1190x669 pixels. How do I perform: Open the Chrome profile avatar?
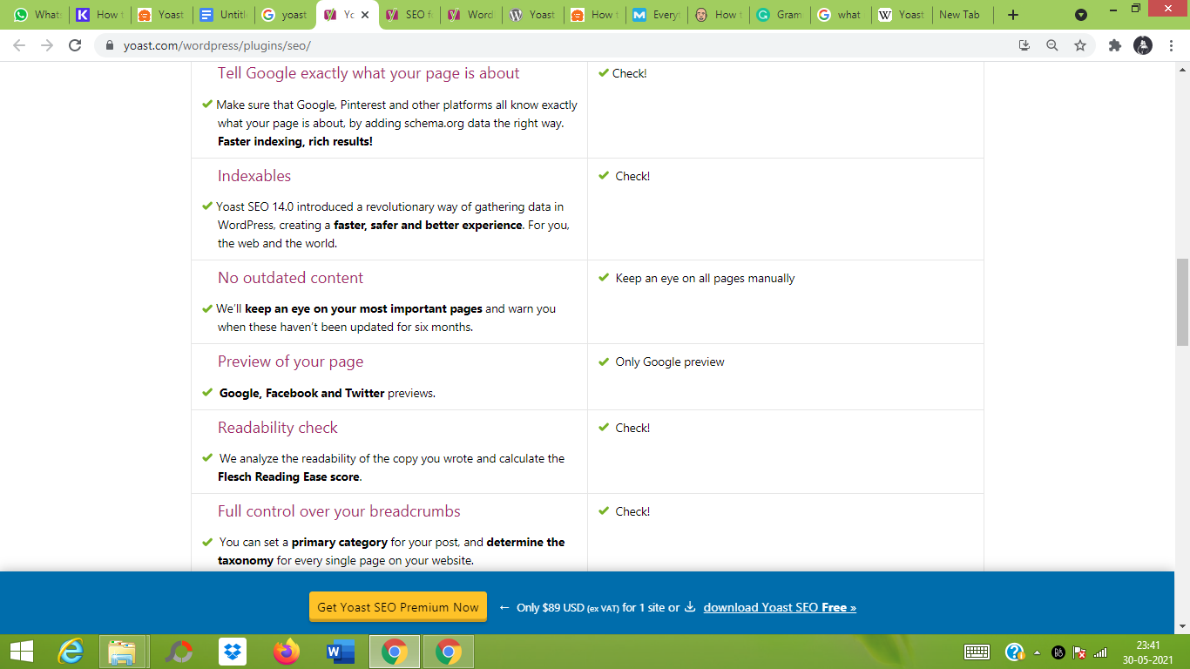1143,45
